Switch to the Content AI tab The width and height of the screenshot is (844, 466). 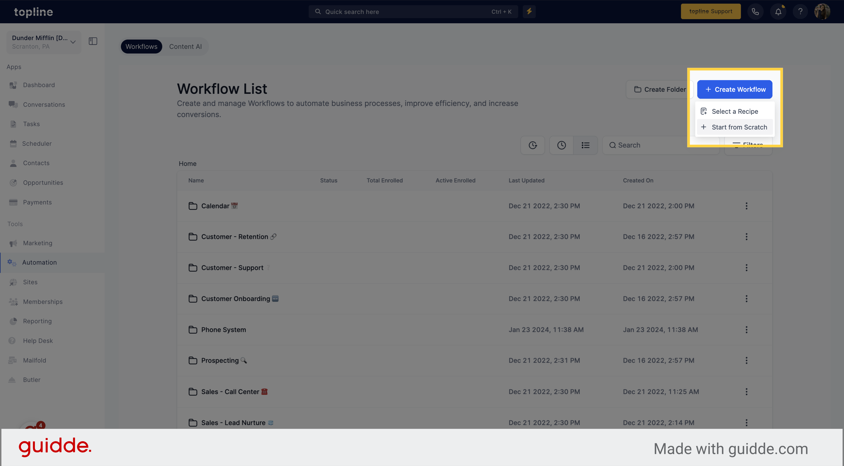(185, 46)
